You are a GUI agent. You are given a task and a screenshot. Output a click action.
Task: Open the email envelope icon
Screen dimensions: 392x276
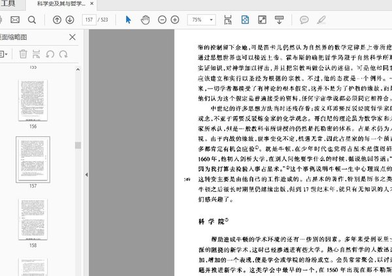tap(14, 20)
